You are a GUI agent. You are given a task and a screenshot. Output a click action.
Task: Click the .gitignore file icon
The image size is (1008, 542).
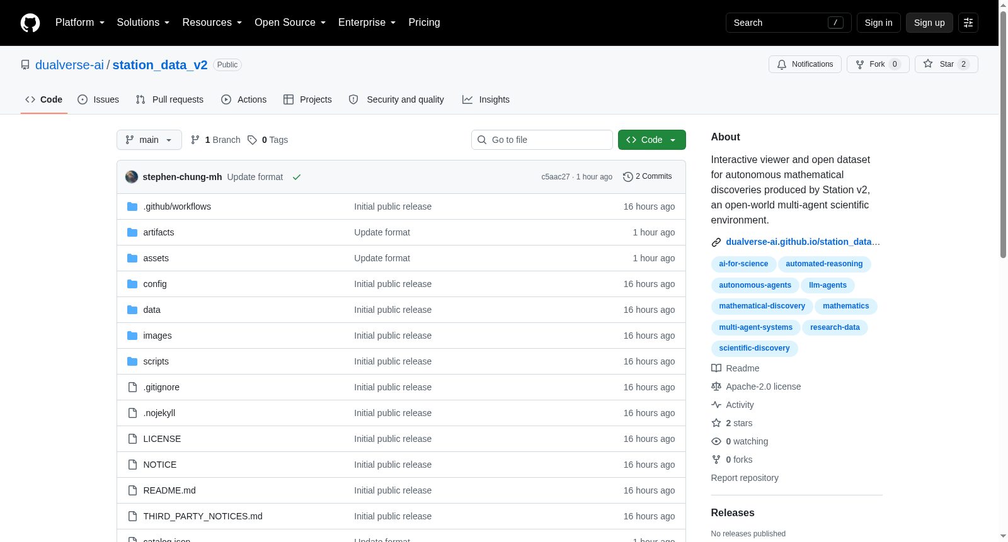[x=132, y=387]
